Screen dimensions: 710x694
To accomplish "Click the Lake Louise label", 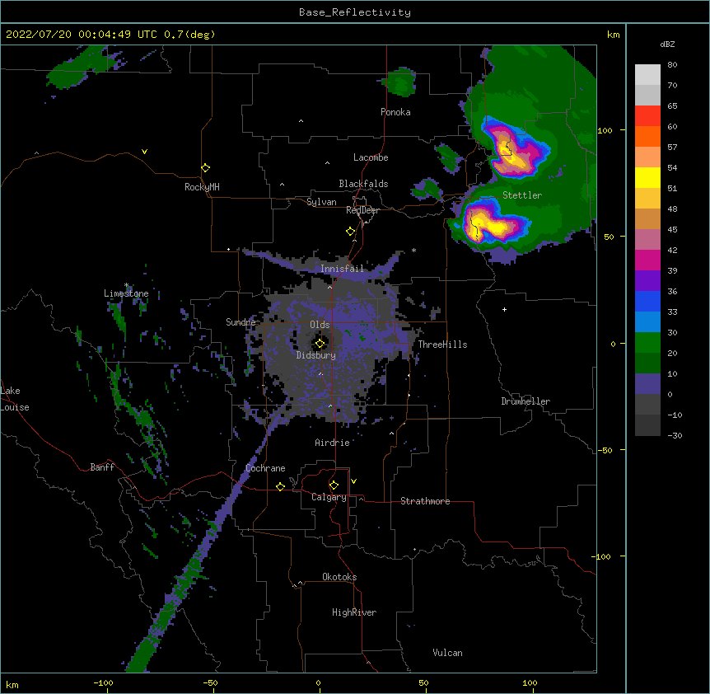I will [x=15, y=399].
